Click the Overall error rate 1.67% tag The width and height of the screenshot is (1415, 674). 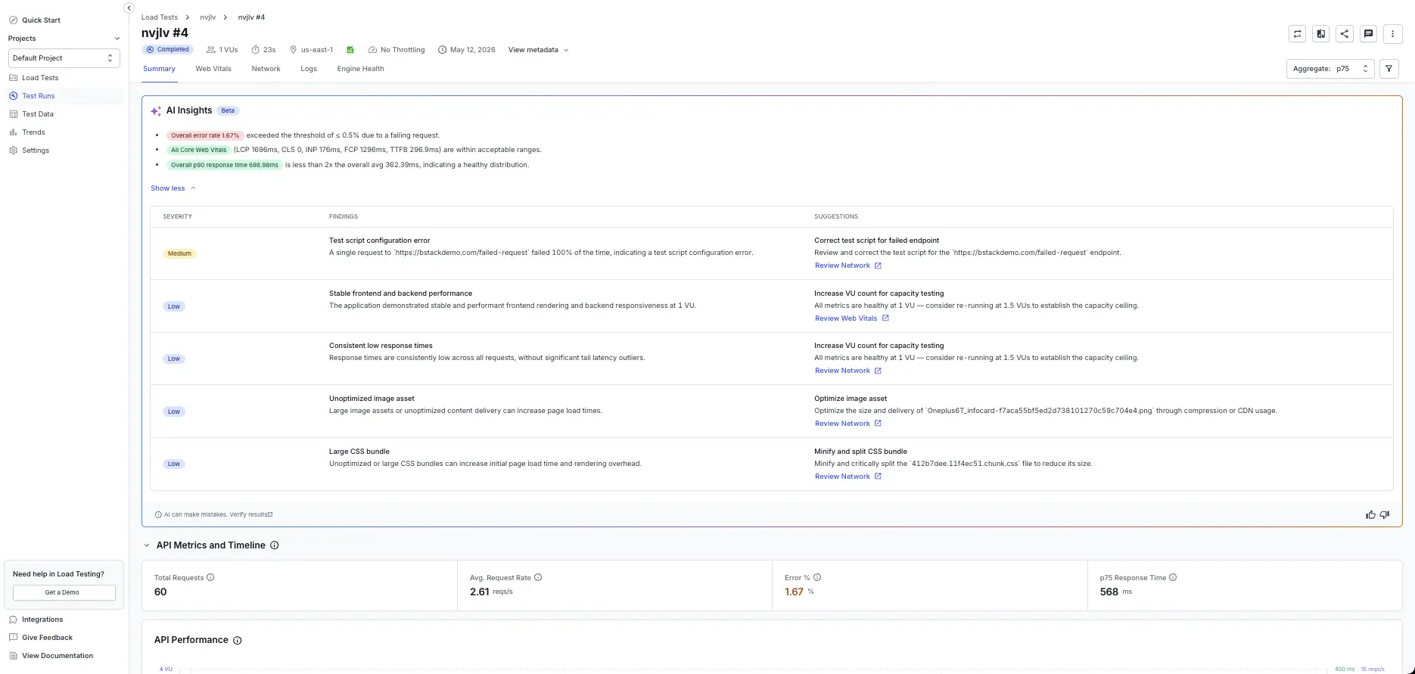point(205,136)
